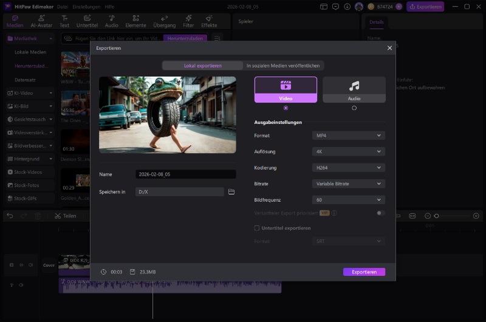The image size is (486, 322).
Task: Open the AI-Avatar tool
Action: tap(41, 21)
